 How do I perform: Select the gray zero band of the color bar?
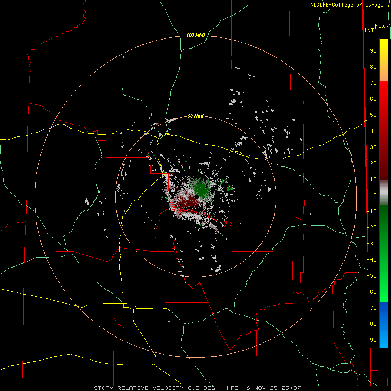(x=384, y=192)
